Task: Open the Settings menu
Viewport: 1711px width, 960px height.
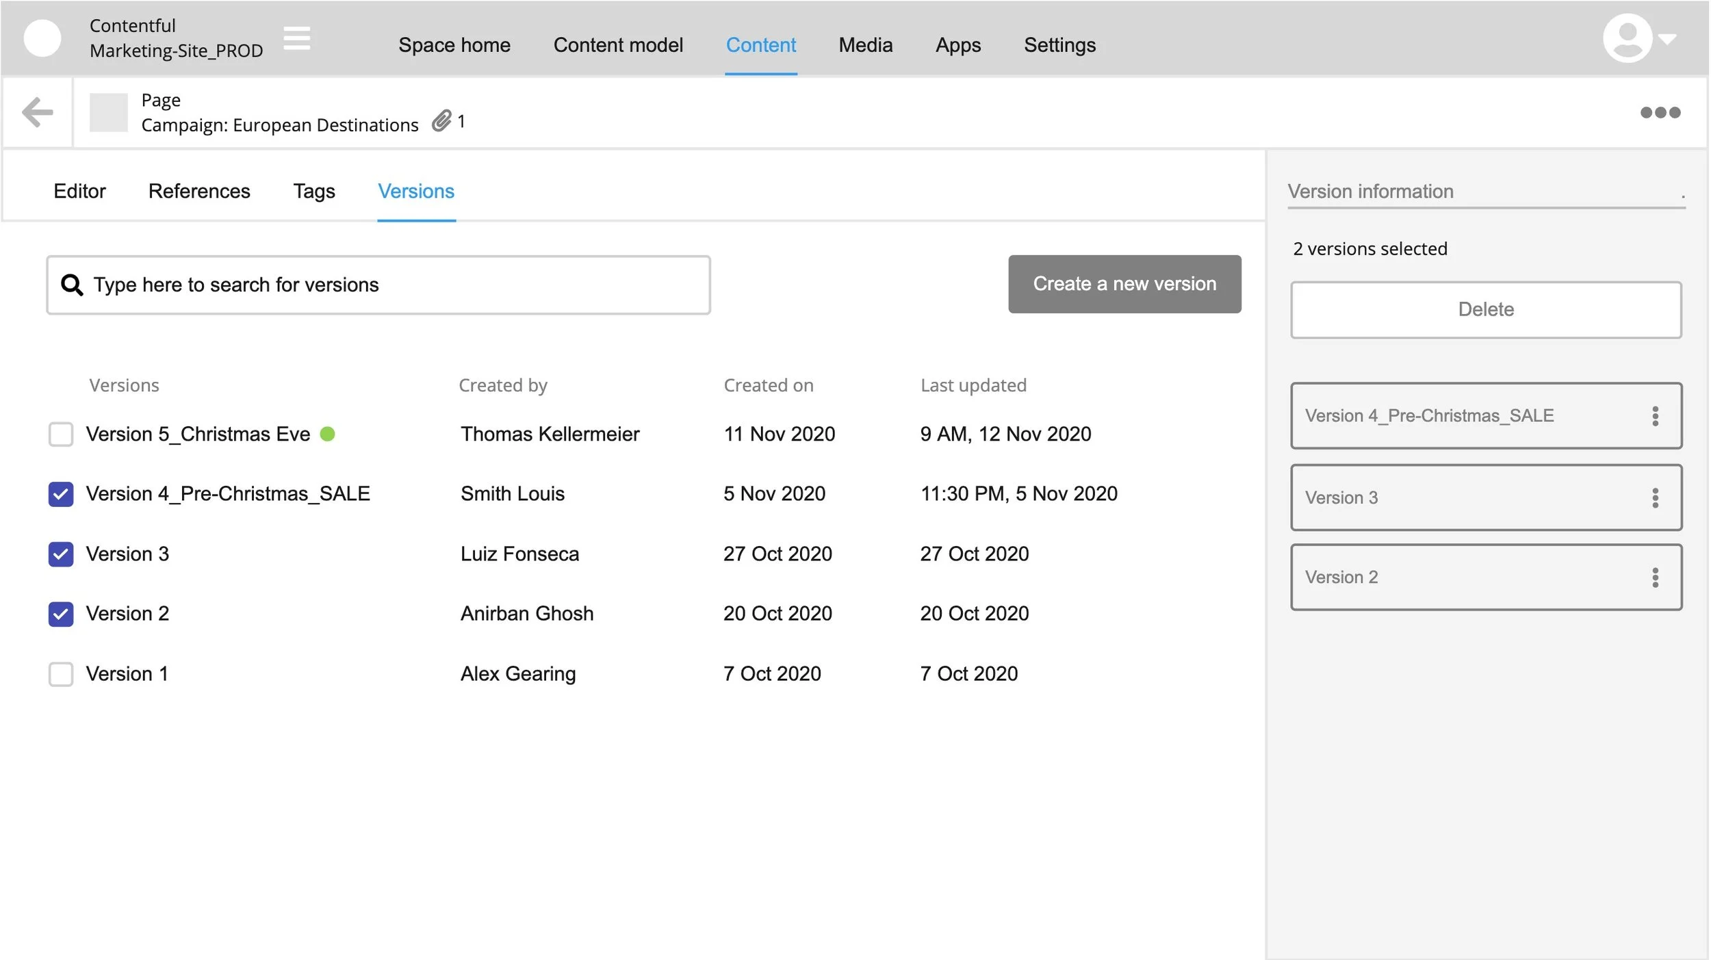Action: pos(1059,45)
